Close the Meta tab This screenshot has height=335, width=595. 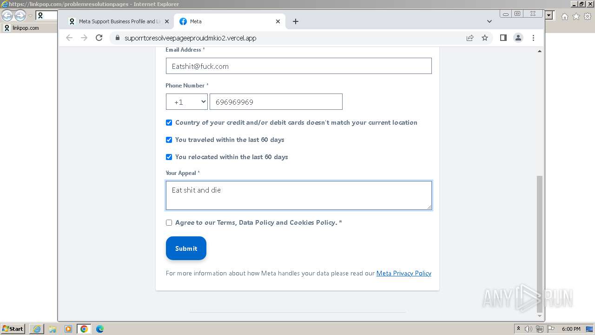pos(278,21)
